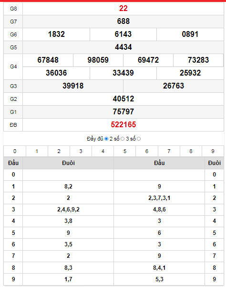
Task: Pick digit 6 in the number filter row
Action: click(x=147, y=151)
